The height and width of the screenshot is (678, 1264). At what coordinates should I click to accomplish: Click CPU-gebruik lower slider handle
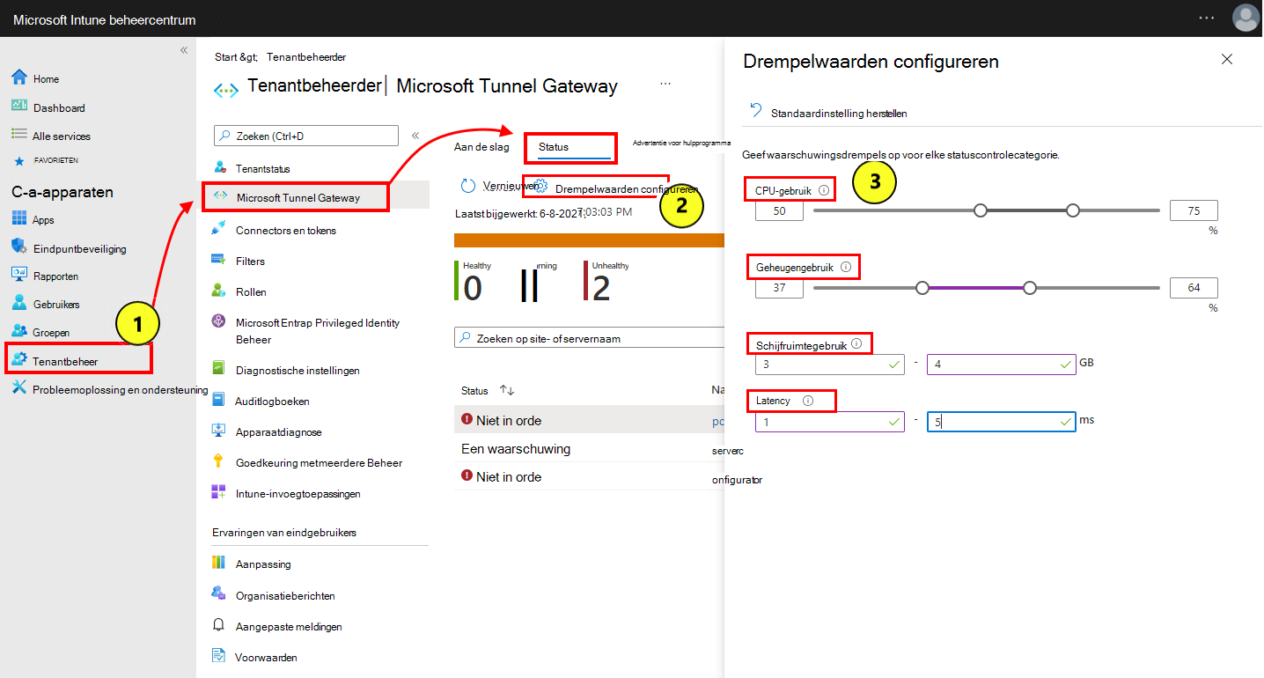tap(981, 210)
